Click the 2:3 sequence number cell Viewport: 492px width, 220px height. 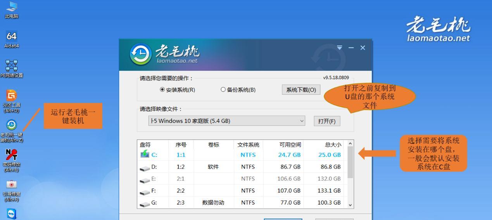[x=181, y=203]
